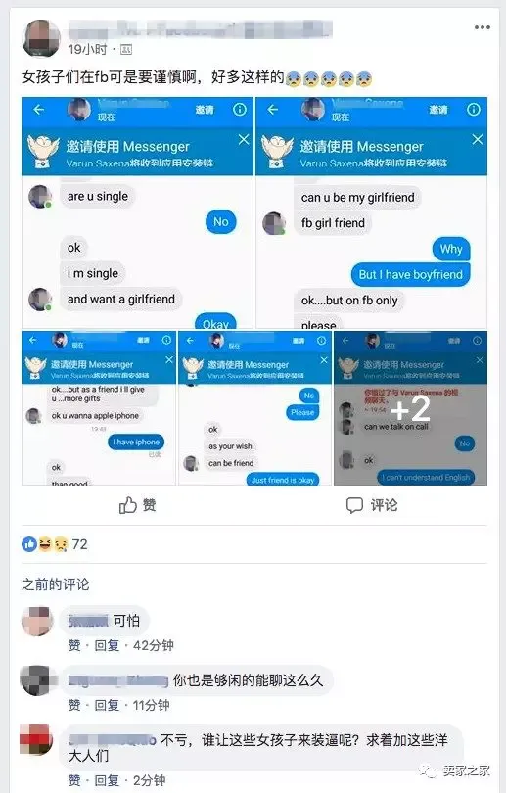Reply to the 可怕 comment
This screenshot has width=506, height=793.
[107, 645]
